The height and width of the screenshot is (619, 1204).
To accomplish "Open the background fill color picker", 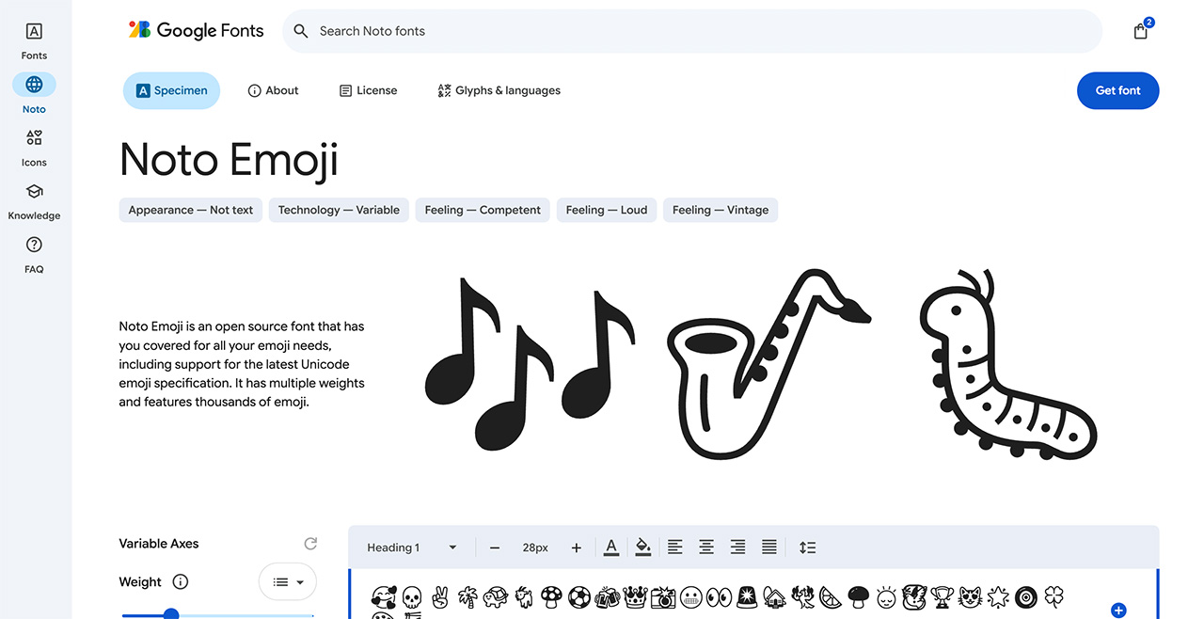I will tap(643, 548).
